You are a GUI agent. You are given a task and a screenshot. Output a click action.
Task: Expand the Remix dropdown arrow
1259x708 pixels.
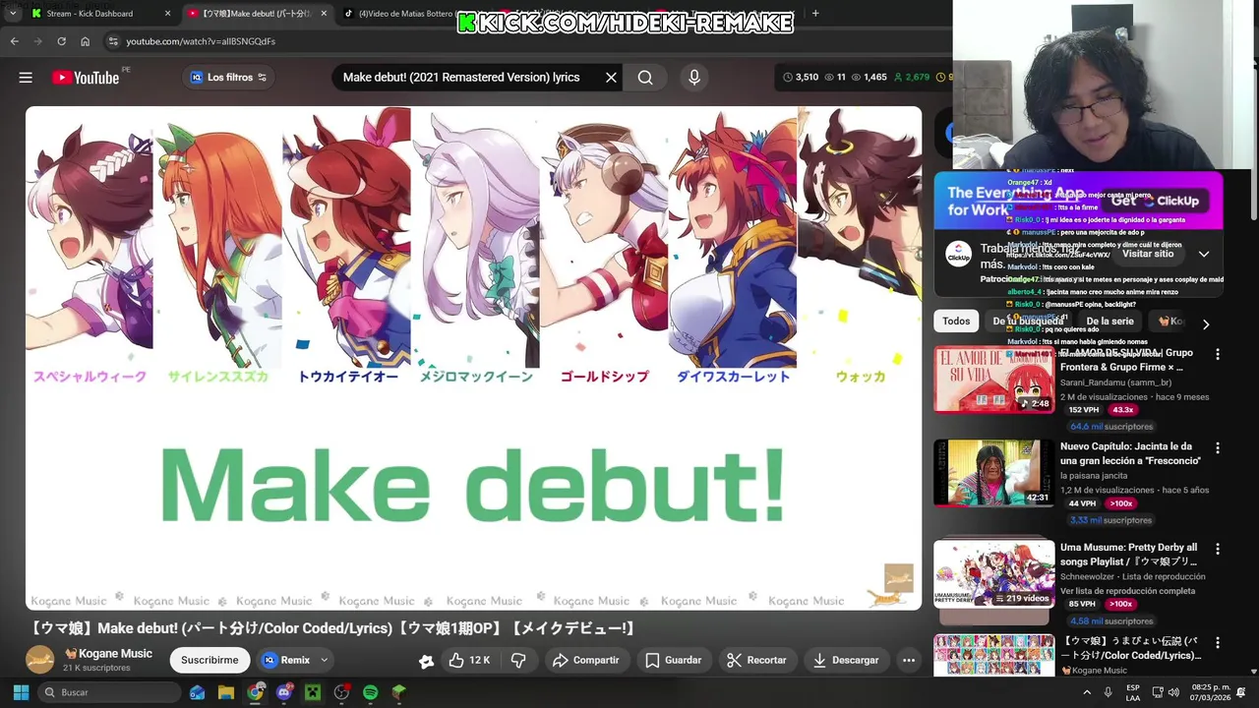point(324,660)
